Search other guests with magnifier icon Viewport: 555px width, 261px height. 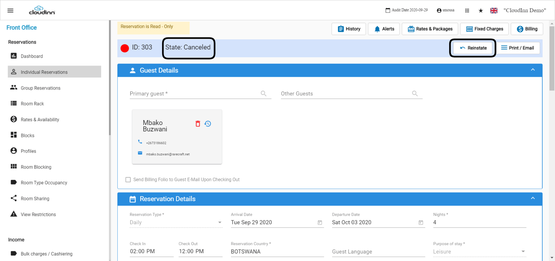(x=415, y=94)
